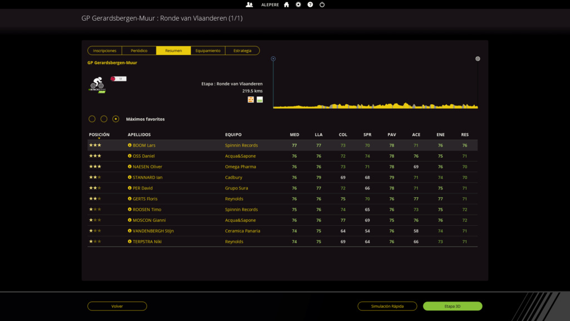Click the ALEPERE username in top bar

270,4
